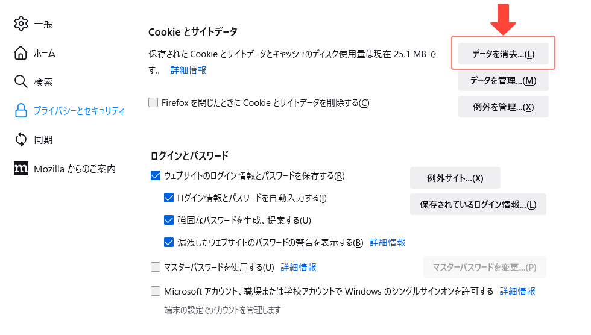
Task: Click the 例外を管理 button
Action: coord(503,107)
